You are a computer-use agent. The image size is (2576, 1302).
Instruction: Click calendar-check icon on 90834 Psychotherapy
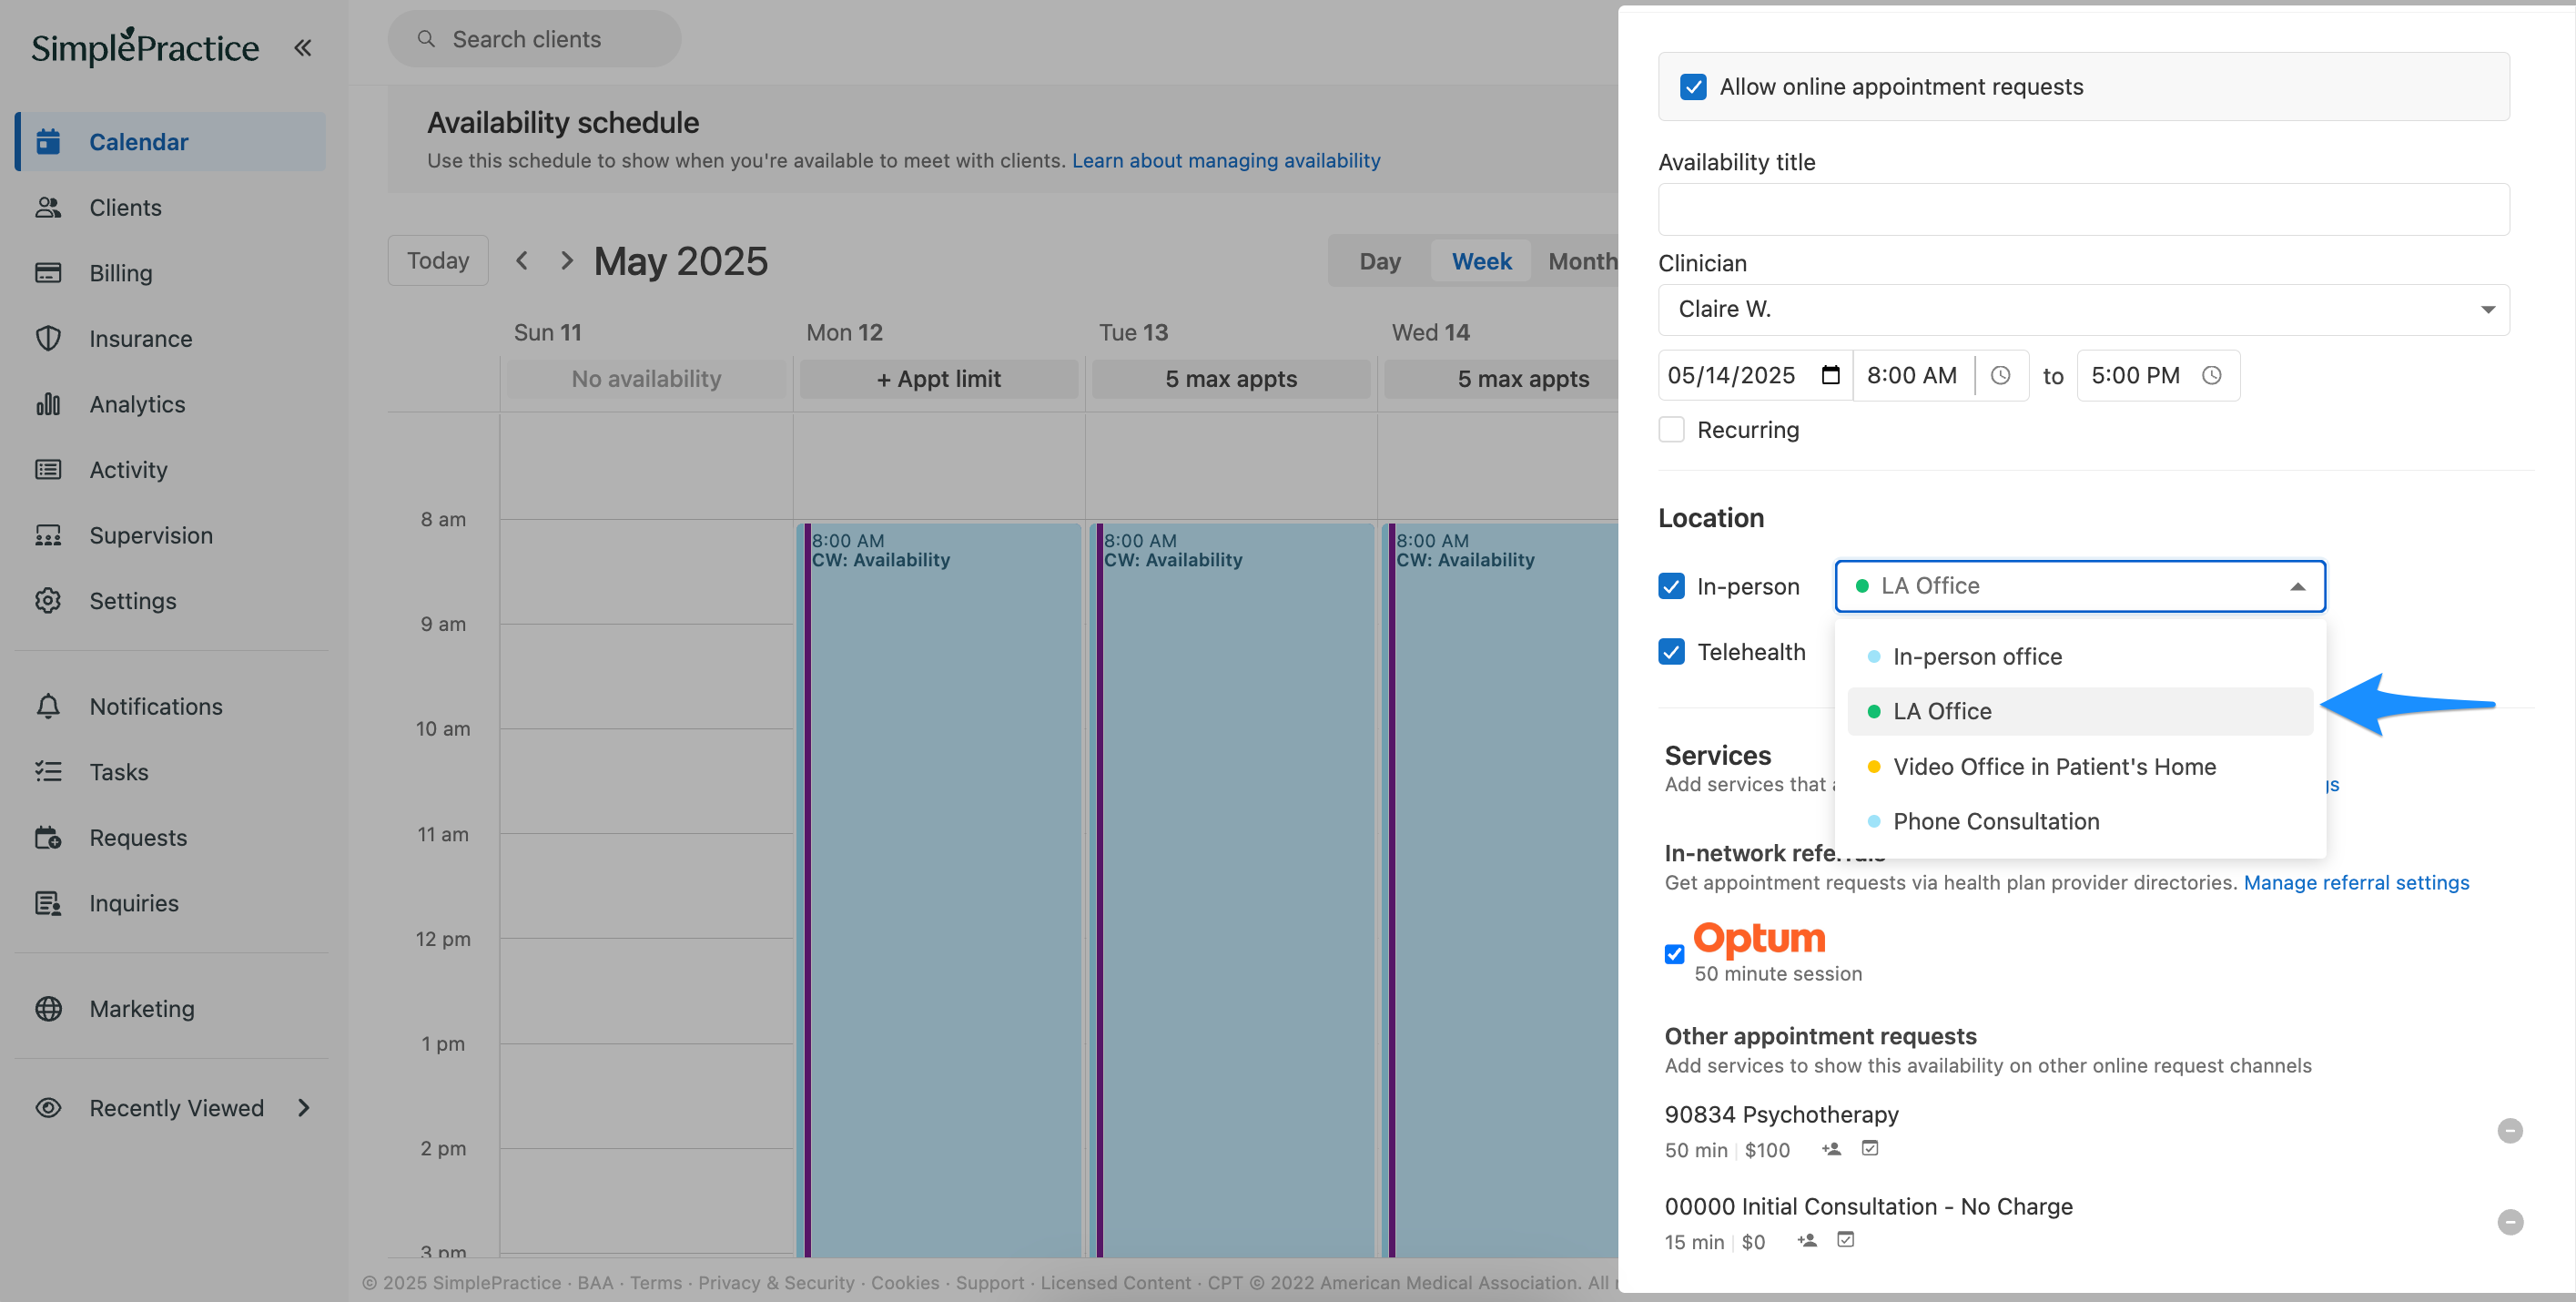click(x=1869, y=1149)
